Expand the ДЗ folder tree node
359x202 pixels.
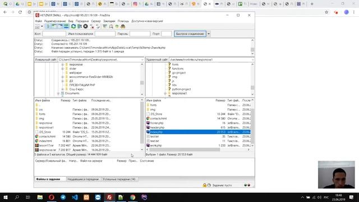62,81
